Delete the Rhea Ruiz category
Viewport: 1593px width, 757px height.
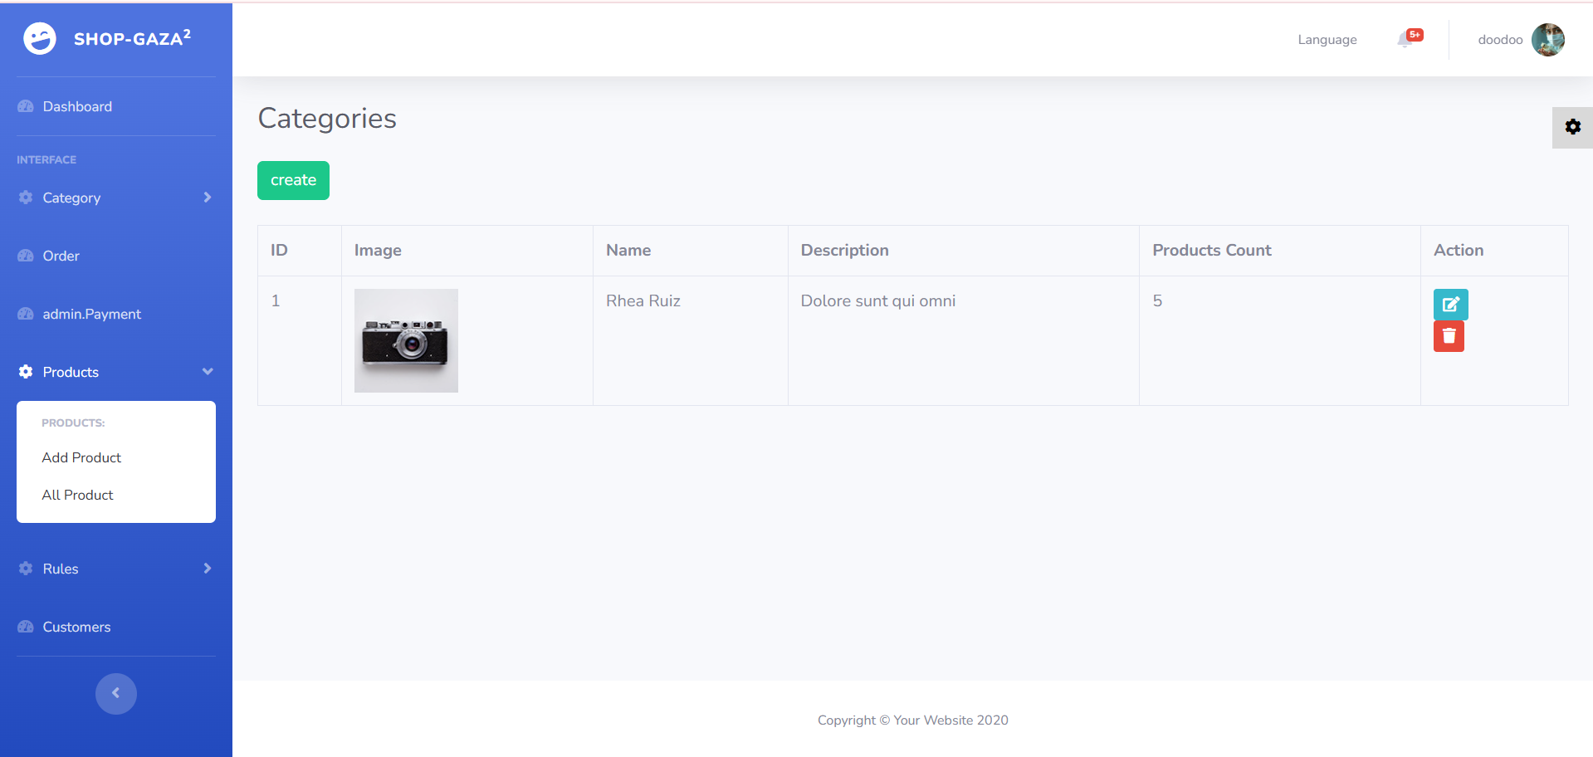(1449, 336)
